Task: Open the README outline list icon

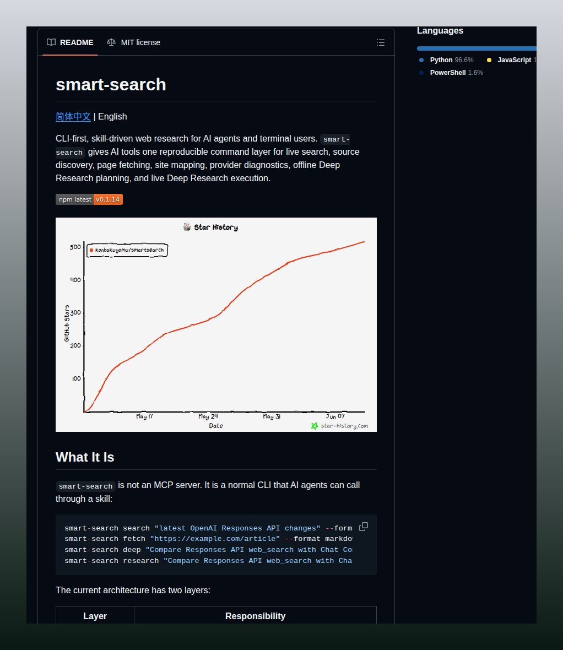Action: [x=380, y=42]
